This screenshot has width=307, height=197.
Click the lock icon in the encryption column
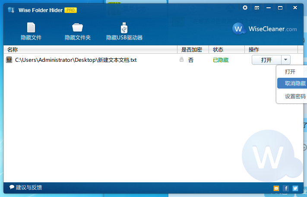(x=181, y=60)
